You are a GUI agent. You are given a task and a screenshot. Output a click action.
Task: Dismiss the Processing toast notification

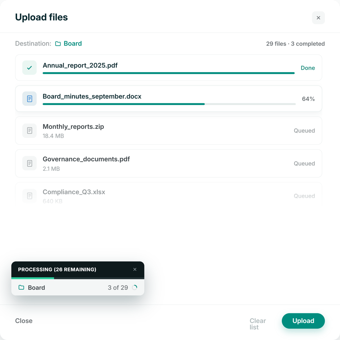[x=135, y=269]
